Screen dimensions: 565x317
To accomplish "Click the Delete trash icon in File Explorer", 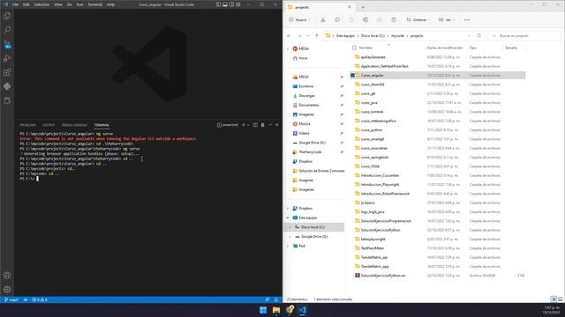I will click(x=394, y=19).
